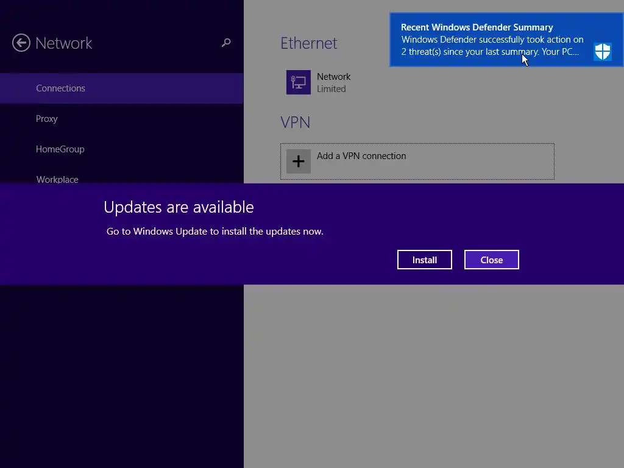The width and height of the screenshot is (624, 468).
Task: Click the 'Updates are available' heading
Action: (179, 207)
